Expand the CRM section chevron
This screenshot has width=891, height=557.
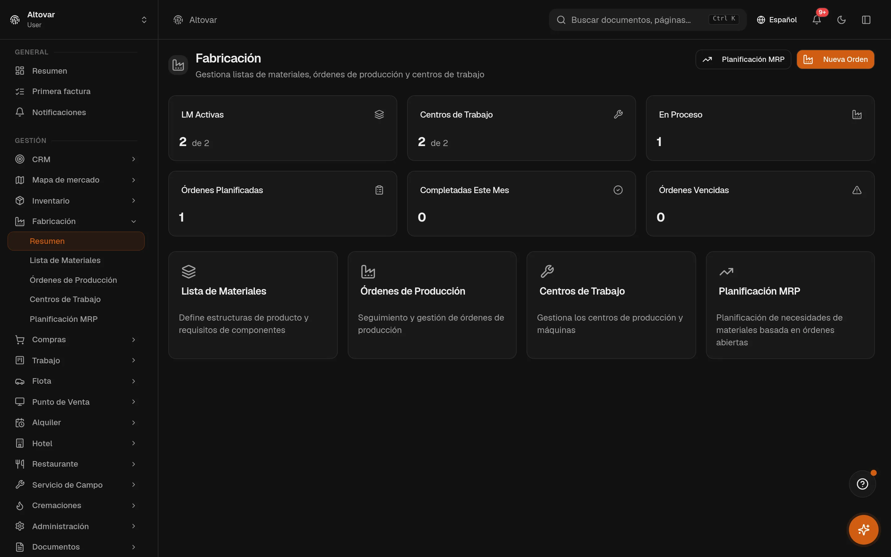(134, 159)
